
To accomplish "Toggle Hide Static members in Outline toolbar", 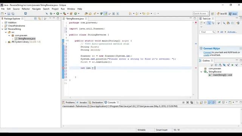I will click(x=228, y=65).
